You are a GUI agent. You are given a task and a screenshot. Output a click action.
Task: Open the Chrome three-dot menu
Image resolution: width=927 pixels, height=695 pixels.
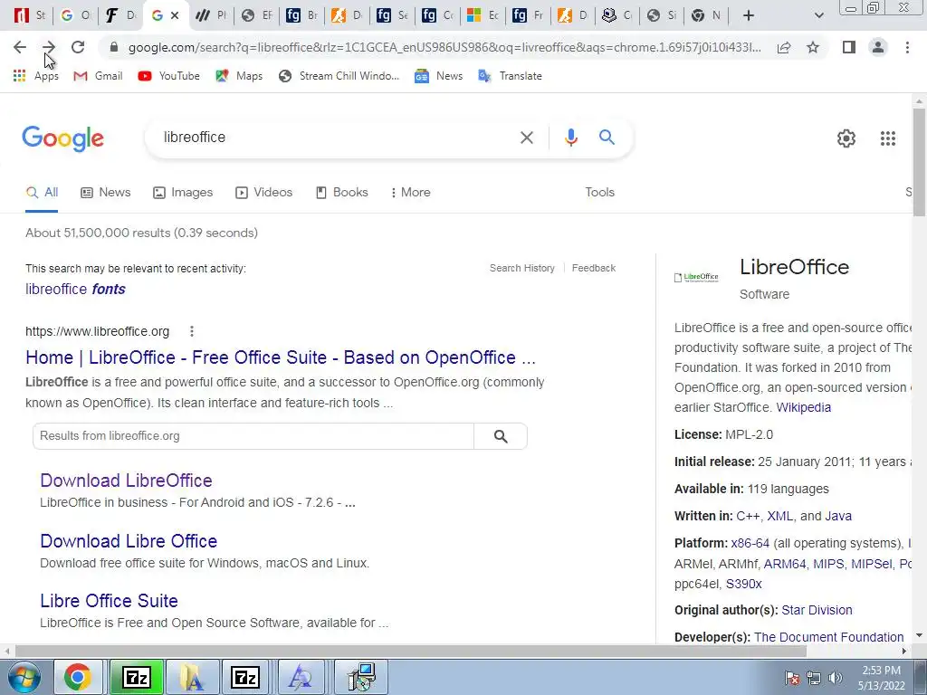click(x=907, y=47)
